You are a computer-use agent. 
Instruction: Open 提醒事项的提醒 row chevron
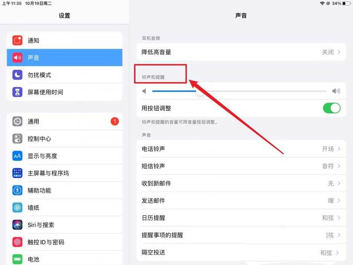click(x=339, y=235)
